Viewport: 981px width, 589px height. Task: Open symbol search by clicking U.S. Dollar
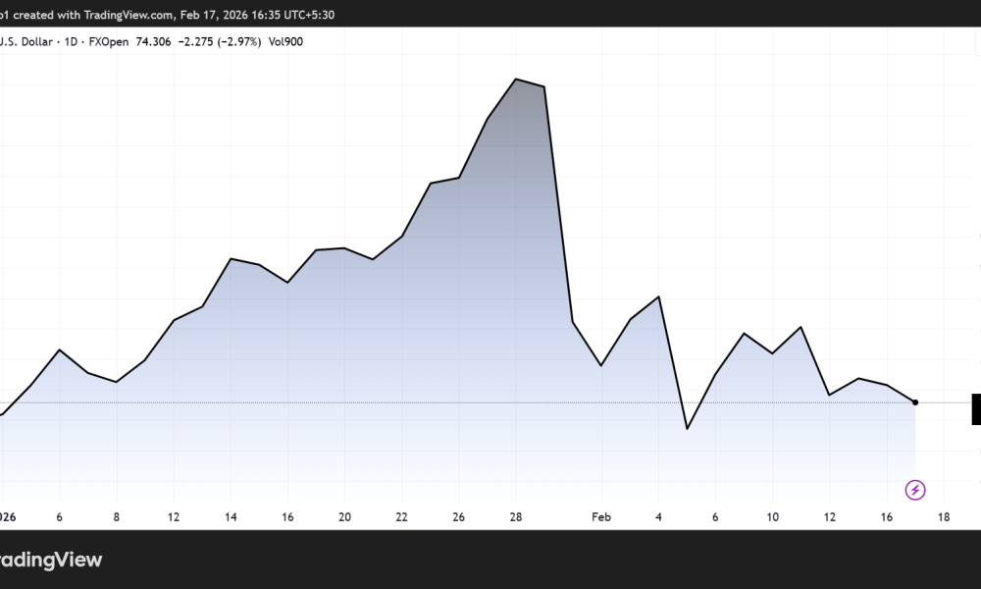click(x=27, y=41)
